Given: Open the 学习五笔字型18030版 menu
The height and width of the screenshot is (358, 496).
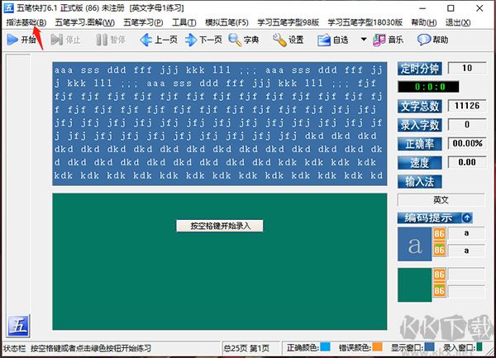Looking at the screenshot, I should tap(365, 22).
